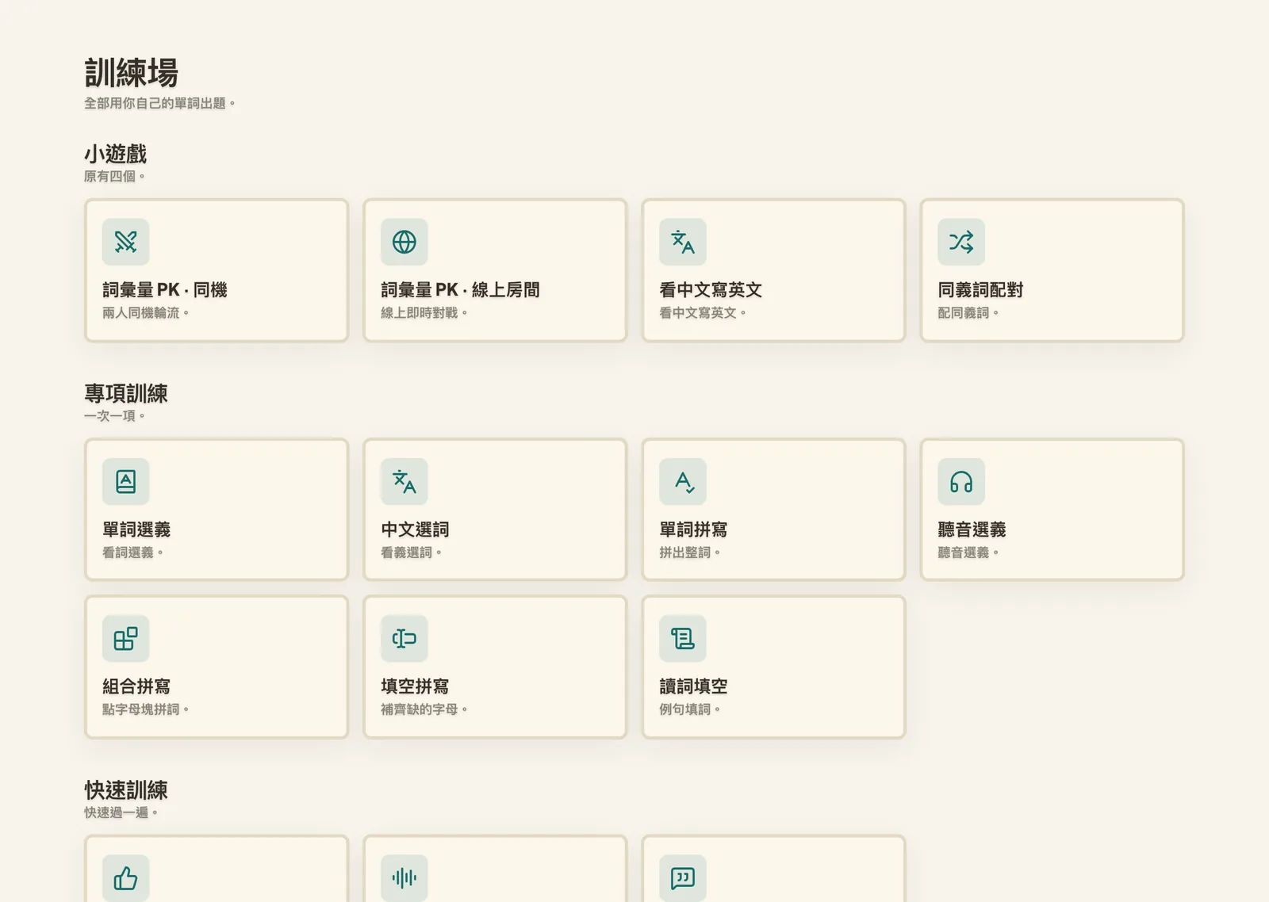Viewport: 1269px width, 902px height.
Task: Open 填空拼寫 via its 補齊缺的字母 description
Action: pos(424,709)
